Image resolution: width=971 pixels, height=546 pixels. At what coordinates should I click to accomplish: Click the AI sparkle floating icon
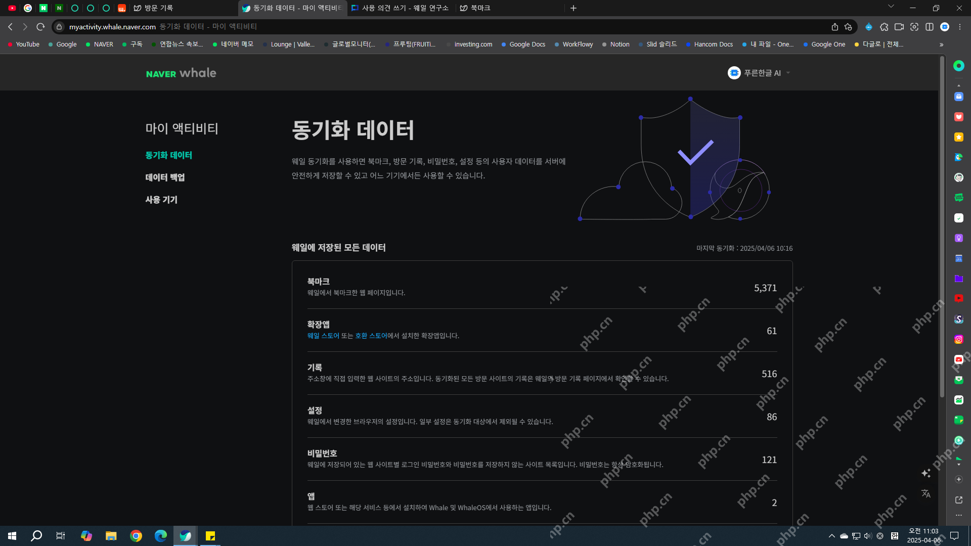926,473
